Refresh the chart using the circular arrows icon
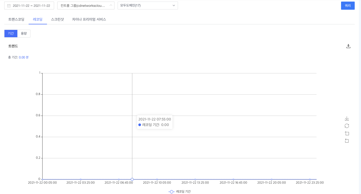The image size is (361, 194). click(x=347, y=126)
